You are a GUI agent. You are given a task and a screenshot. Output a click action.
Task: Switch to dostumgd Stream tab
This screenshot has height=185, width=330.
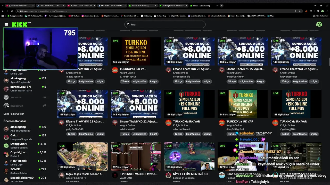(x=173, y=6)
